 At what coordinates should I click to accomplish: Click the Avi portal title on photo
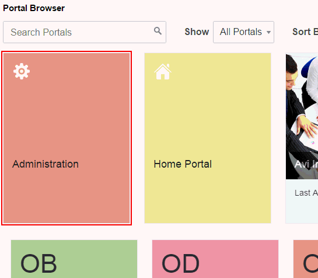(306, 164)
